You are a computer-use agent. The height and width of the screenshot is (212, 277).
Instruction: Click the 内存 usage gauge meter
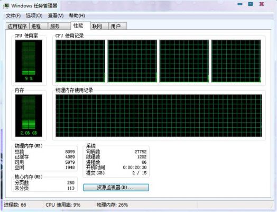coord(29,116)
